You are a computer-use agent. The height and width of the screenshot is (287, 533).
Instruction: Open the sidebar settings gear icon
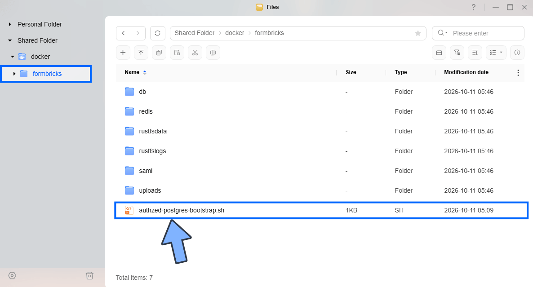[12, 275]
